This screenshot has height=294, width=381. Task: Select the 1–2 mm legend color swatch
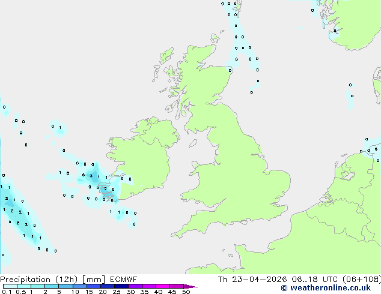pos(38,286)
